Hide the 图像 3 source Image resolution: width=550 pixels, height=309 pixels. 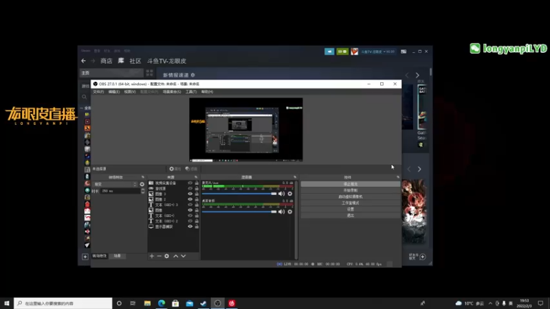[190, 194]
